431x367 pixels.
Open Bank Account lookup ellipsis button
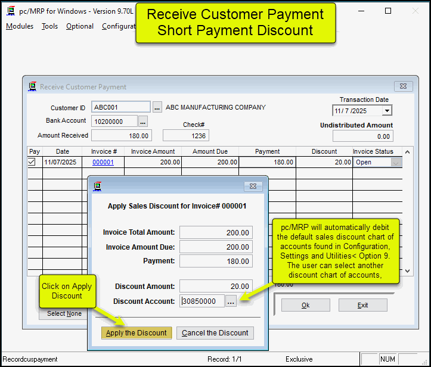coord(143,122)
